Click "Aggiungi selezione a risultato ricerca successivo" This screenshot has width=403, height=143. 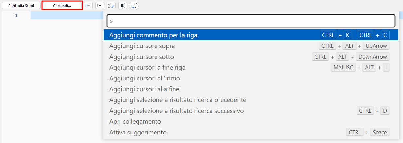coord(176,111)
